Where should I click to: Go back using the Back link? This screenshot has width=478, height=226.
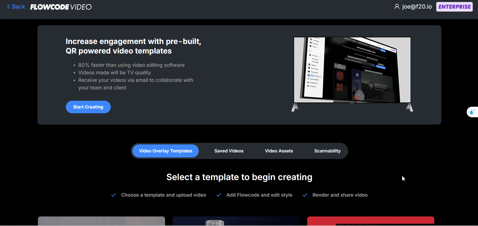16,7
